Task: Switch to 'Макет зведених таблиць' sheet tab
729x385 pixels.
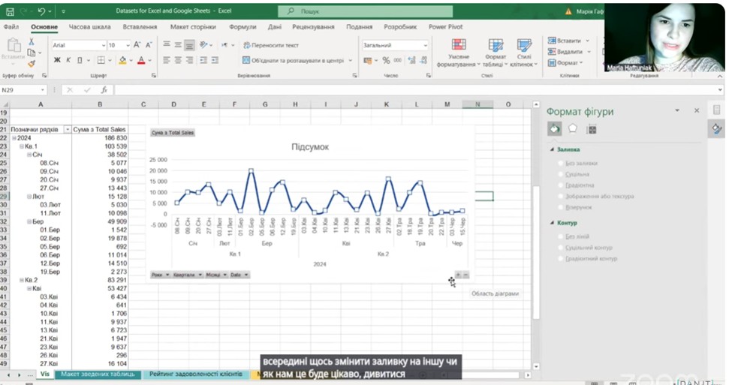Action: point(98,374)
